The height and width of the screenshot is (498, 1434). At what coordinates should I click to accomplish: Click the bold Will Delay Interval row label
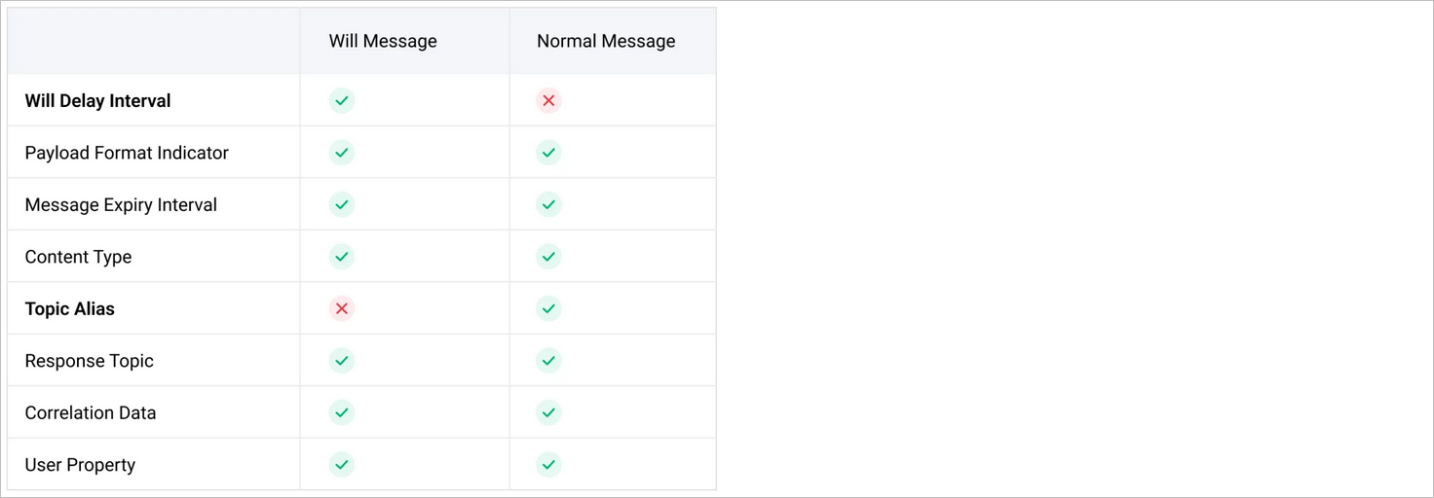(97, 101)
